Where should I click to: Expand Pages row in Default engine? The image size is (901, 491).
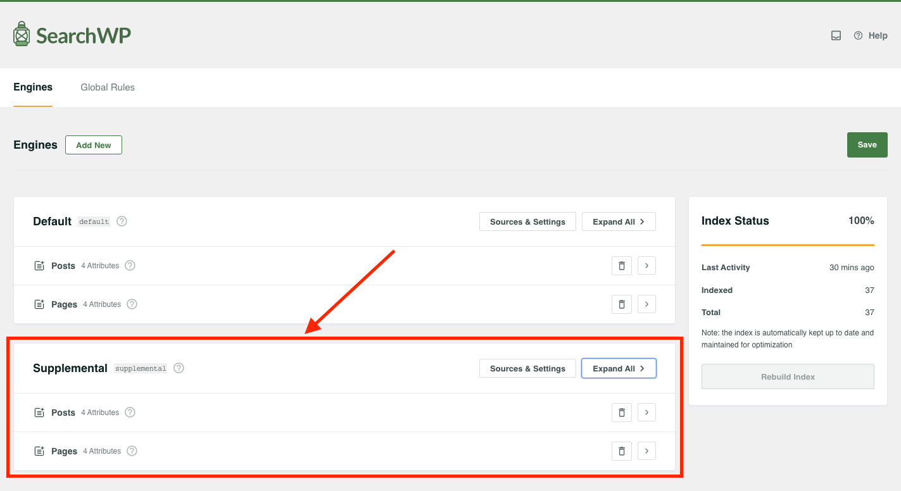[x=646, y=304]
